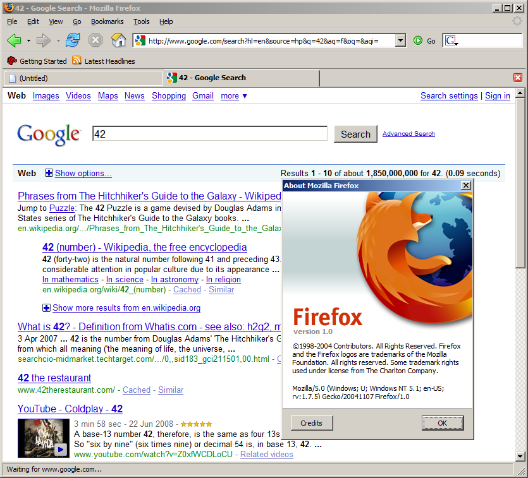Click the green Back arrow button
528x478 pixels.
(x=14, y=40)
